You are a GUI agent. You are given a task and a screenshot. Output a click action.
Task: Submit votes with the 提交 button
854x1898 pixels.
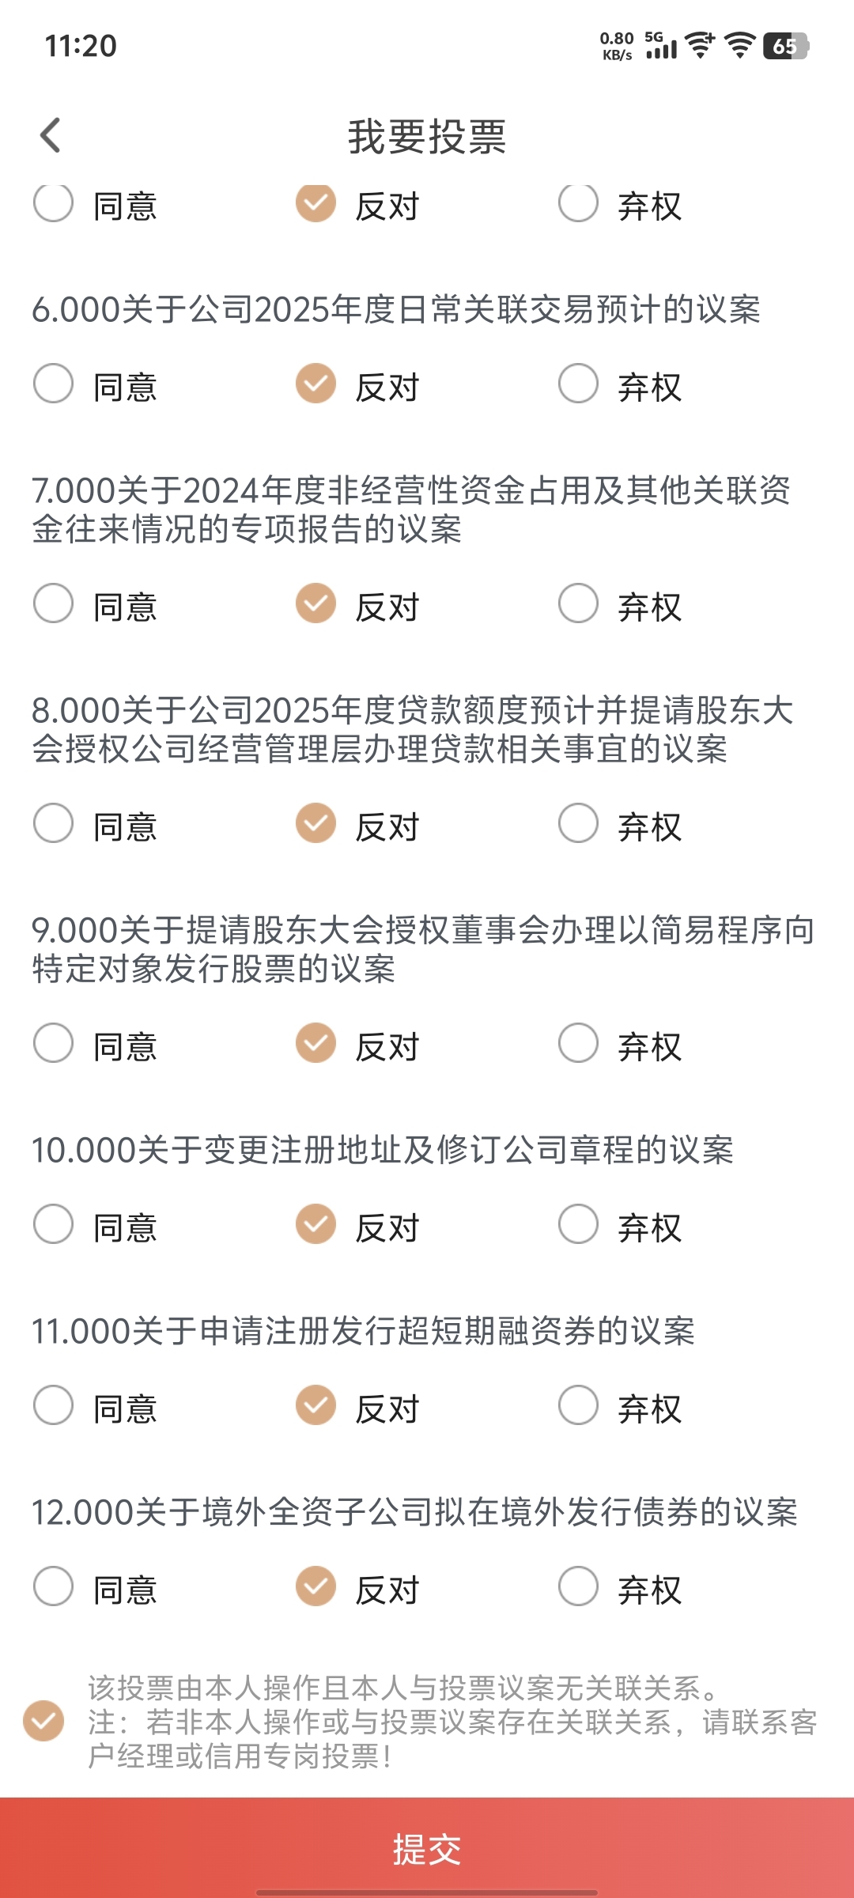427,1848
